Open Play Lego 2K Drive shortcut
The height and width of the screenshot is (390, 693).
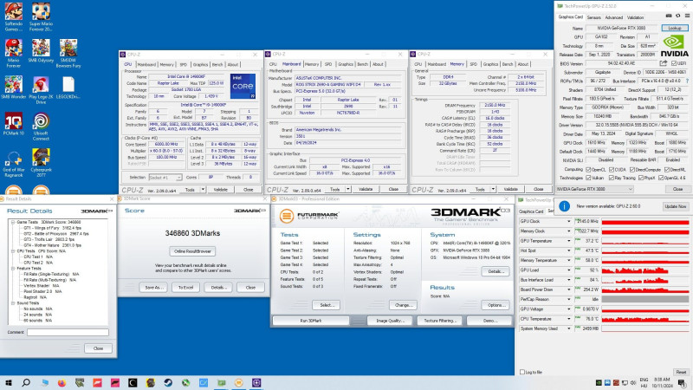[x=41, y=90]
